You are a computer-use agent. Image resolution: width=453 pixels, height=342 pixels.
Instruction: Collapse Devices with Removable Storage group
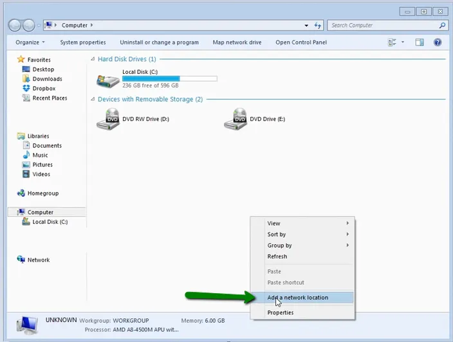tap(93, 99)
